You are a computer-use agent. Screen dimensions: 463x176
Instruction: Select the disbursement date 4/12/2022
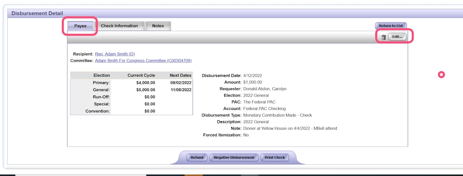click(x=253, y=76)
